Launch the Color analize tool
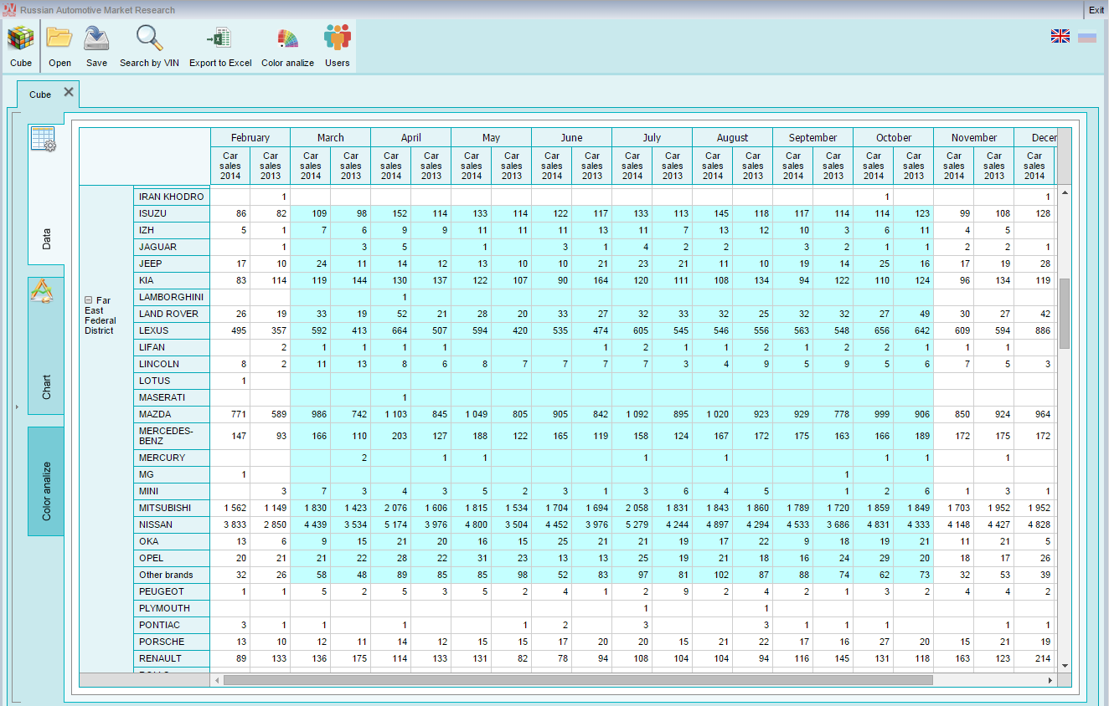This screenshot has width=1109, height=706. point(287,46)
